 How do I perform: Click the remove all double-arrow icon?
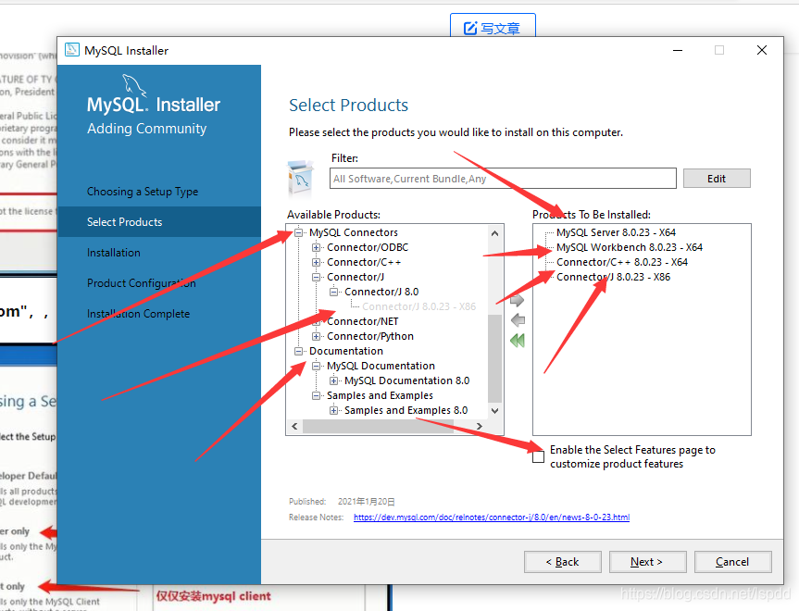pos(518,341)
